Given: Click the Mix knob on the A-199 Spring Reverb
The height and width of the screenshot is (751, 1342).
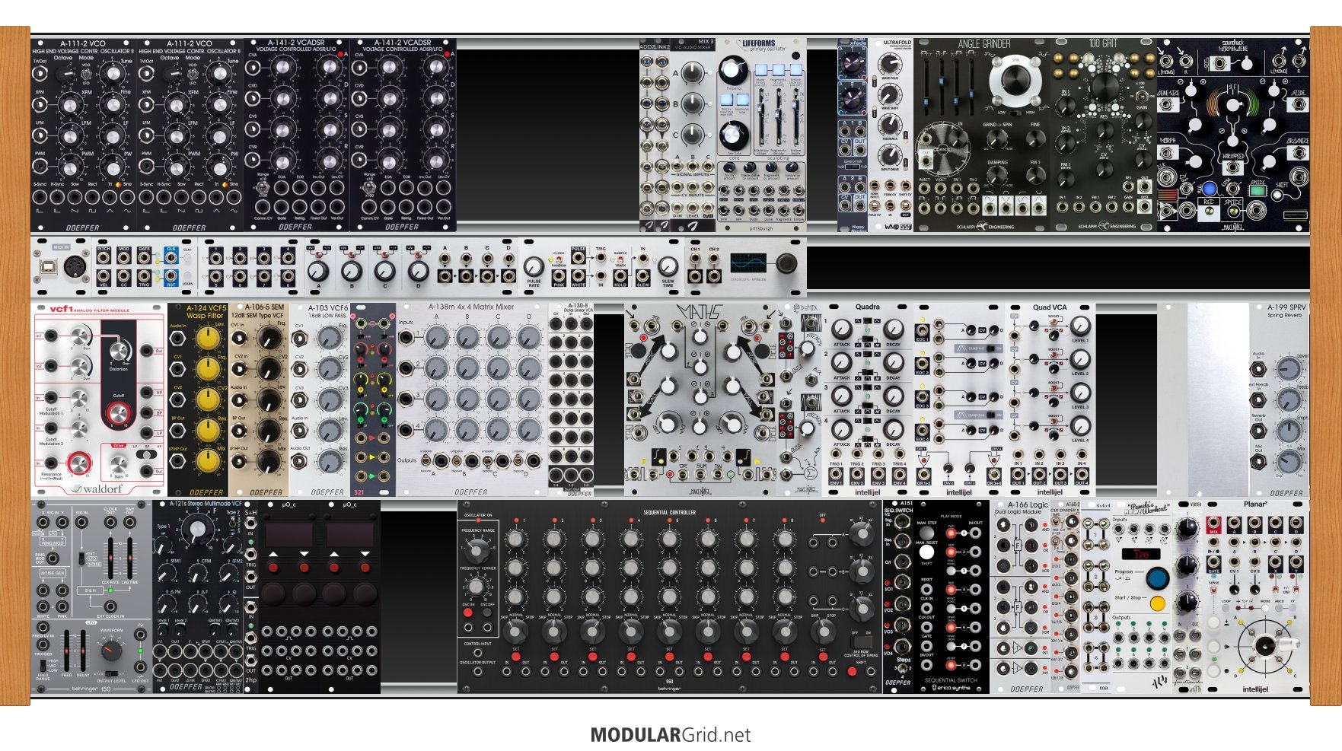Looking at the screenshot, I should [1289, 461].
